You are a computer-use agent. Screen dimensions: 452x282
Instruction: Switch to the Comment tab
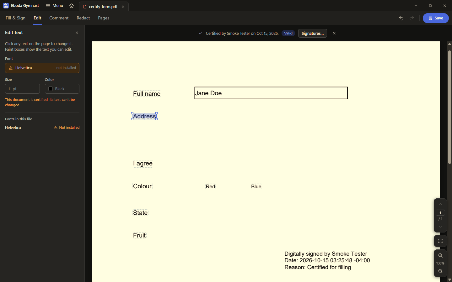(59, 18)
